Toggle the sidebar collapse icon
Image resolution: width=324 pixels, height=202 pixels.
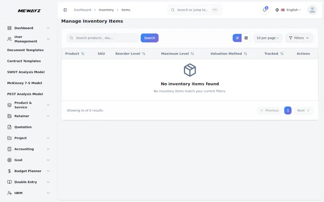65,10
